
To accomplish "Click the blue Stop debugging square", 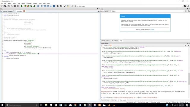I will pos(54,6).
